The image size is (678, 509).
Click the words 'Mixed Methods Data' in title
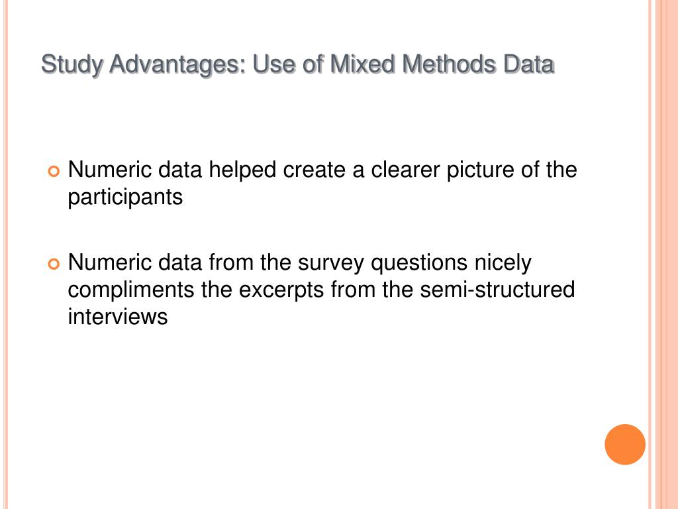[442, 64]
